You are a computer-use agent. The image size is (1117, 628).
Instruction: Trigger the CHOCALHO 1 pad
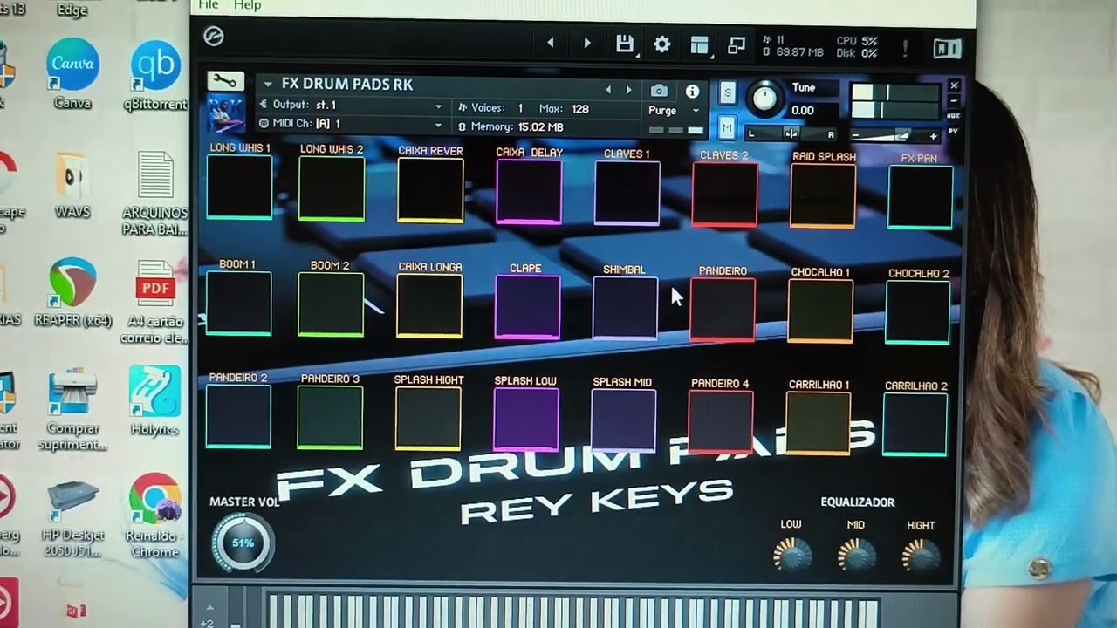820,311
